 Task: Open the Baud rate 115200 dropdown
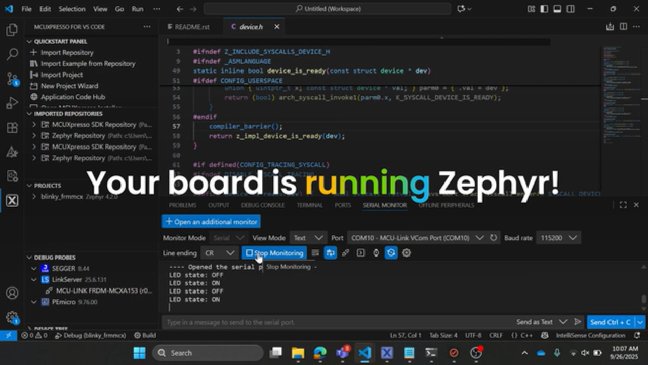[558, 238]
